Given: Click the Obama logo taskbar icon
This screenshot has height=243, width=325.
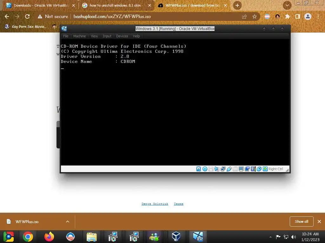Looking at the screenshot, I should (x=70, y=237).
